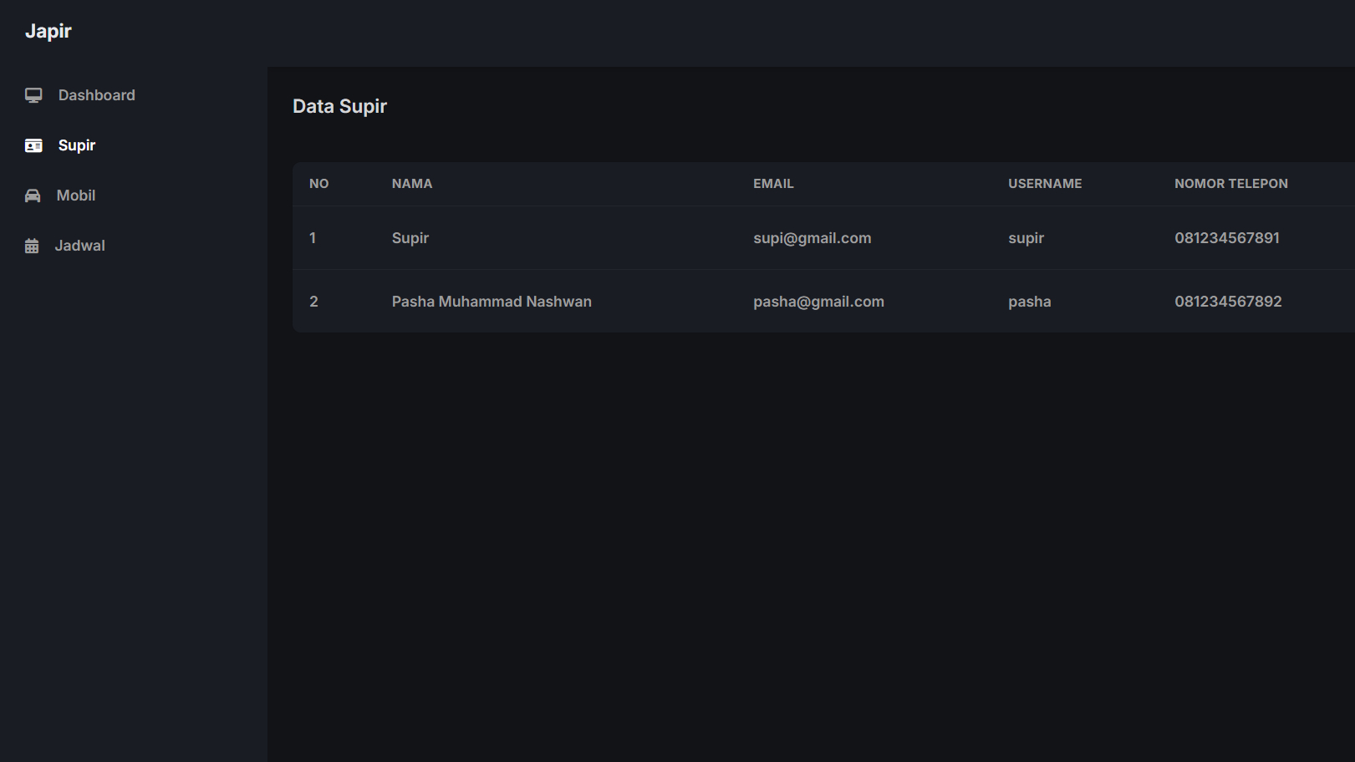This screenshot has height=762, width=1355.
Task: Click the NAMA column header
Action: click(x=412, y=184)
